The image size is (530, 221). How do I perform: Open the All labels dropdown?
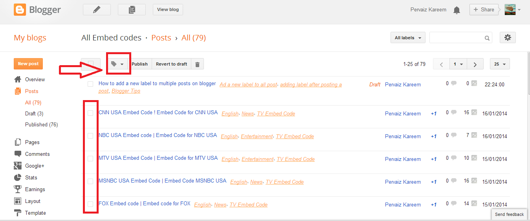click(x=408, y=38)
